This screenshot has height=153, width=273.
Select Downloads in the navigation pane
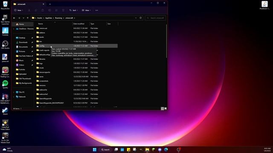(x=23, y=42)
